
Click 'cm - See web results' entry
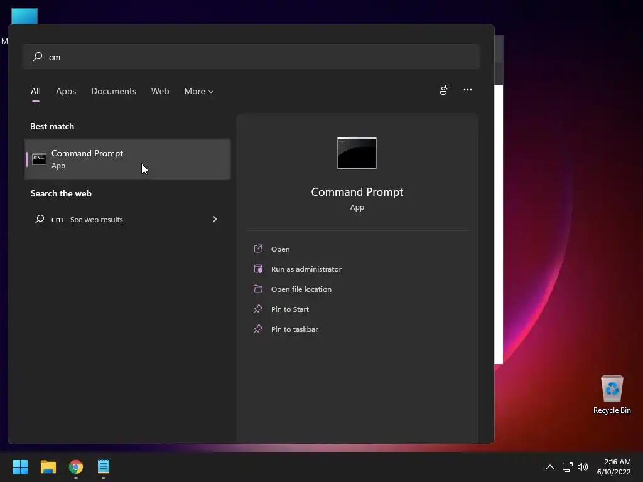pos(127,219)
